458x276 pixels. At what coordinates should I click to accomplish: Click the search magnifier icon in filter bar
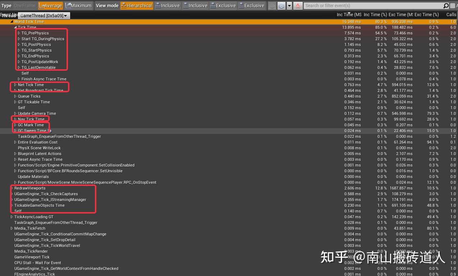click(x=446, y=5)
